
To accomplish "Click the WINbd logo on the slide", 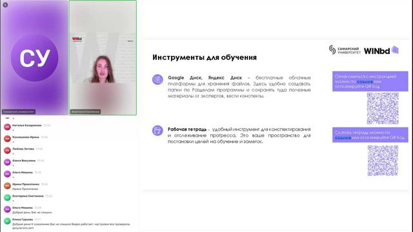I will pyautogui.click(x=381, y=50).
